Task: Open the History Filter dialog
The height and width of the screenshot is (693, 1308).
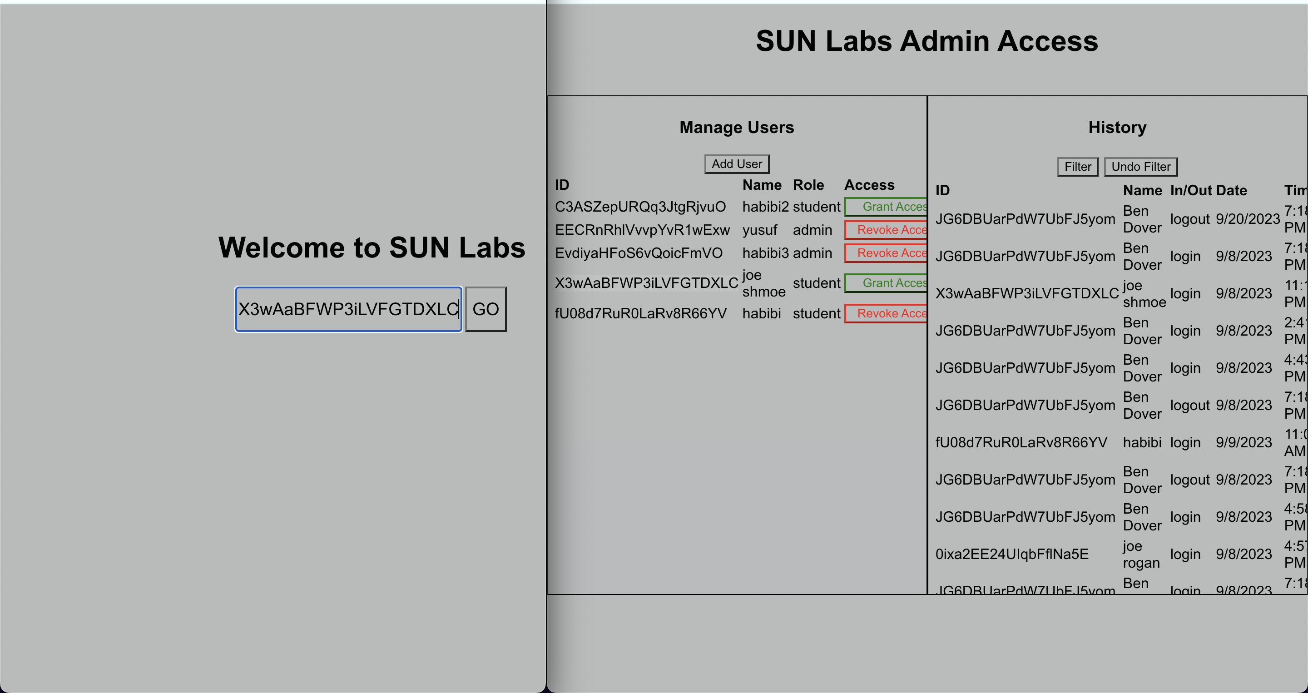Action: [1077, 167]
